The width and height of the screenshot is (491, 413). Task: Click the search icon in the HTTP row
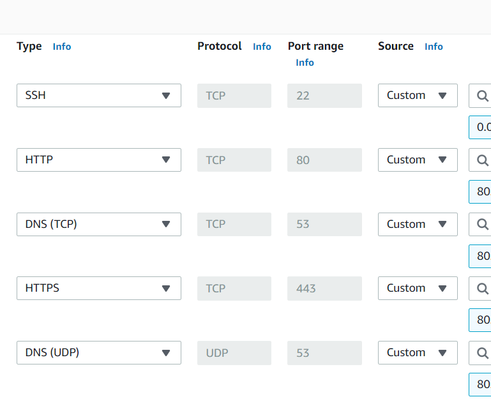click(482, 160)
